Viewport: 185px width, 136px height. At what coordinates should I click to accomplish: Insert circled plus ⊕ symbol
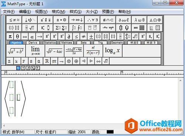(76, 61)
